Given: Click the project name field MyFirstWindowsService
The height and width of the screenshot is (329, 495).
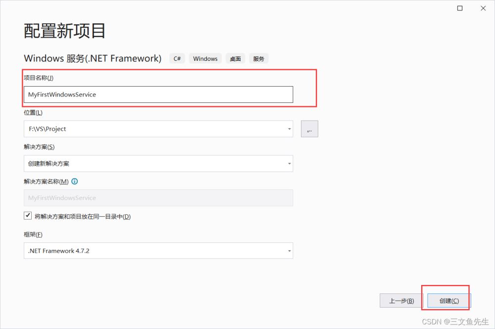Looking at the screenshot, I should pyautogui.click(x=158, y=94).
